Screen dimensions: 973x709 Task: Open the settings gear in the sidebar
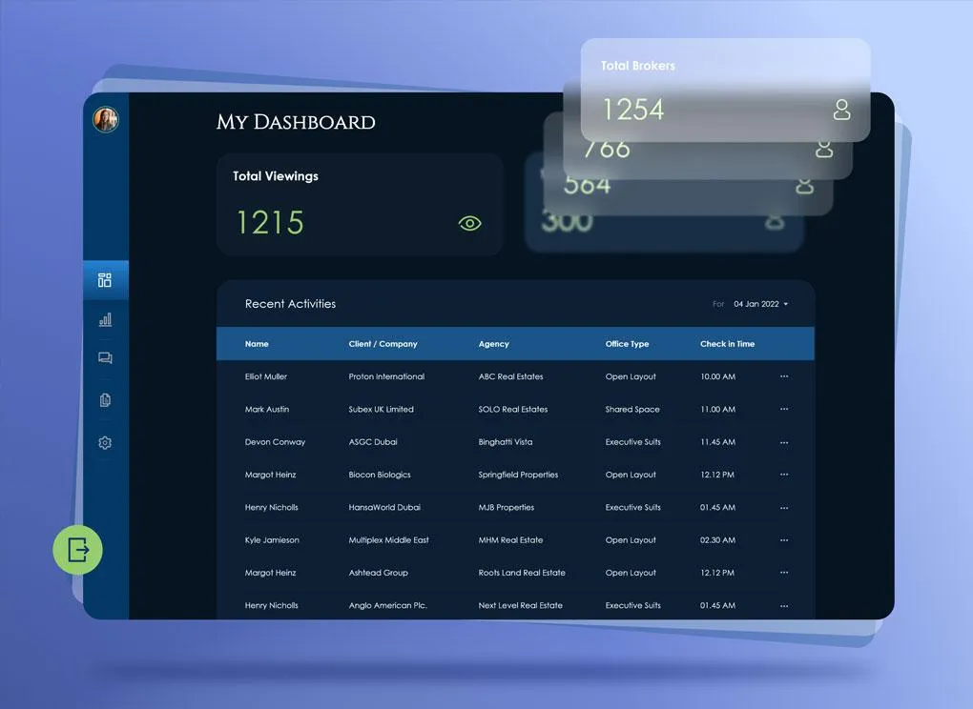tap(105, 442)
